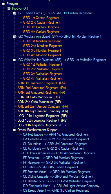
Task: Select GRD 2nd Cadian Regiment
Action: click(42, 22)
